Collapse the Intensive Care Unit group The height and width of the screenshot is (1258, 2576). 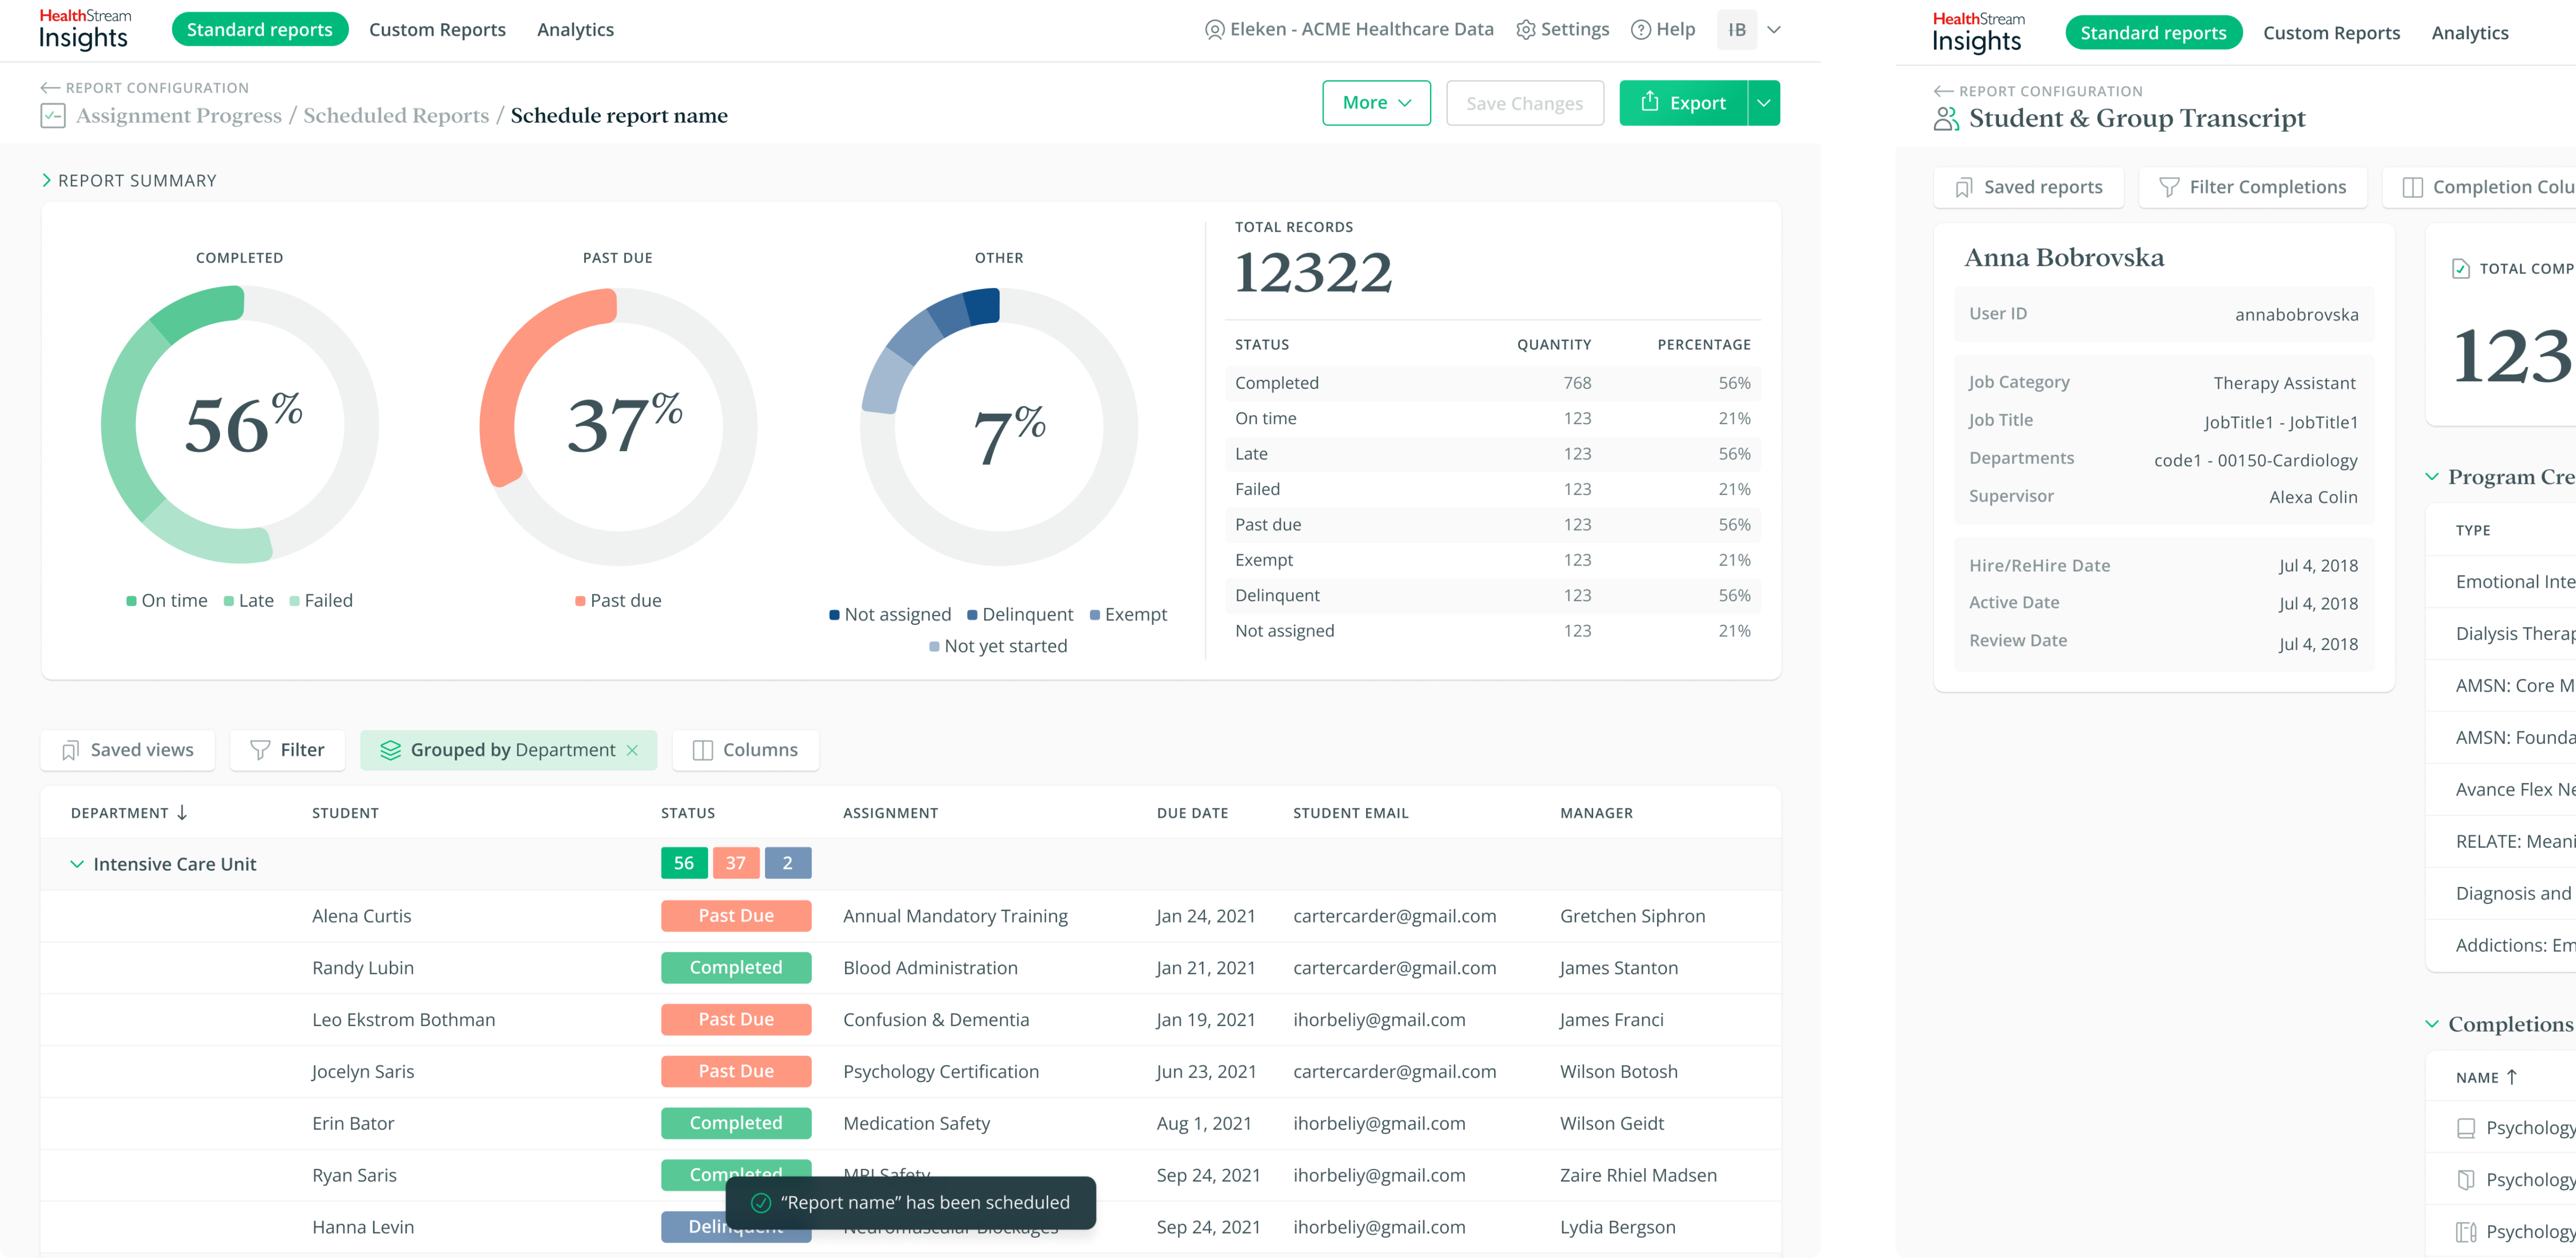click(77, 864)
